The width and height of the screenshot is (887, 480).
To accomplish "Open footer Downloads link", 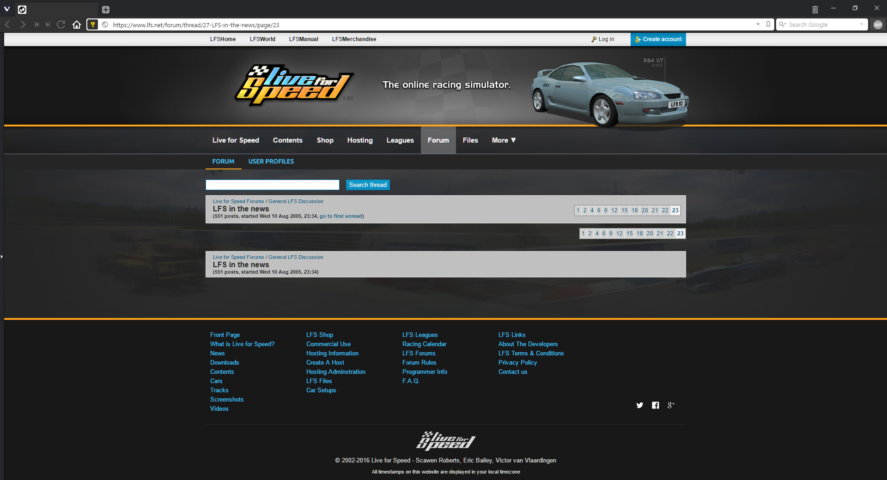I will (x=225, y=363).
